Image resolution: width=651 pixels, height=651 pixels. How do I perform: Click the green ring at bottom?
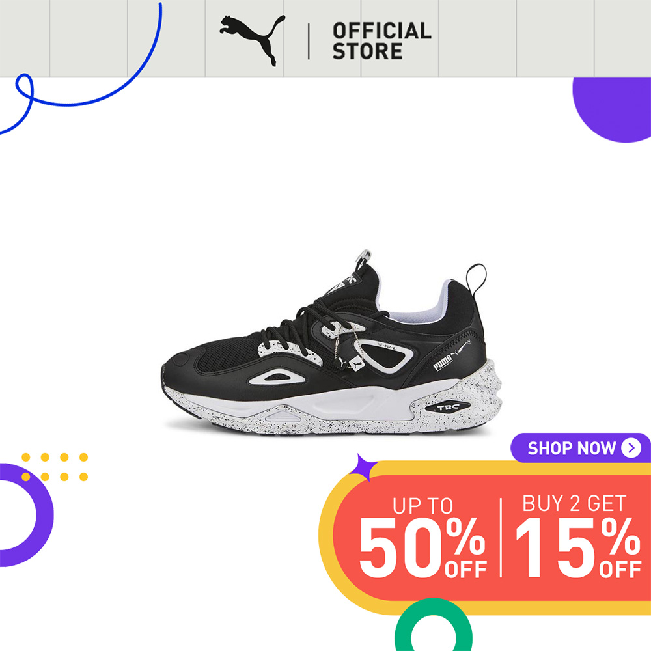[434, 626]
